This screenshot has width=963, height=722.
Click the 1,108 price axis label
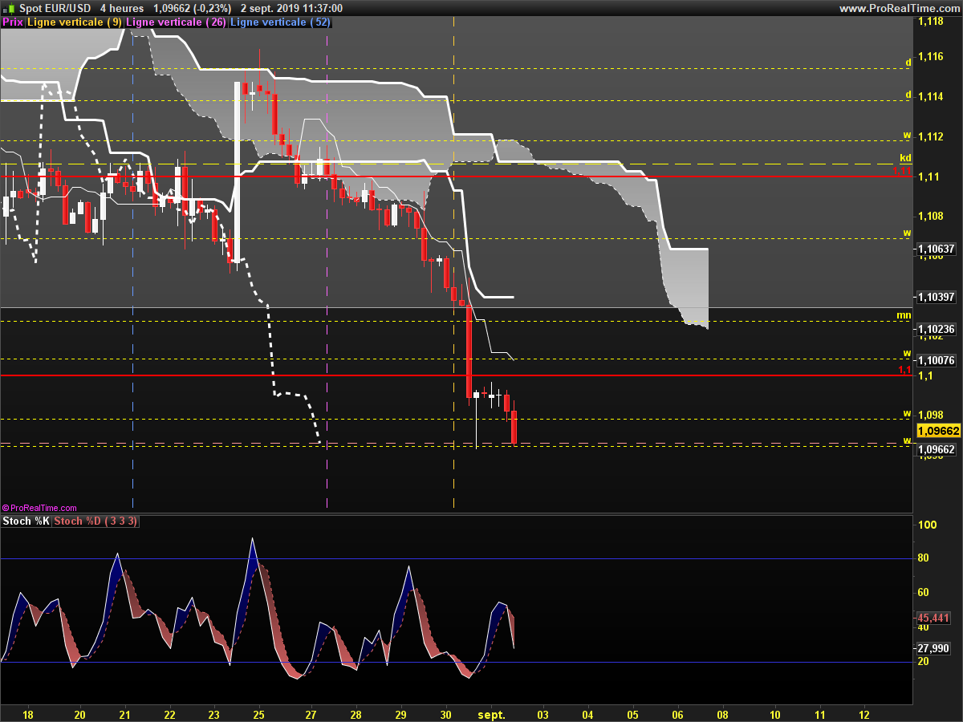[x=930, y=216]
